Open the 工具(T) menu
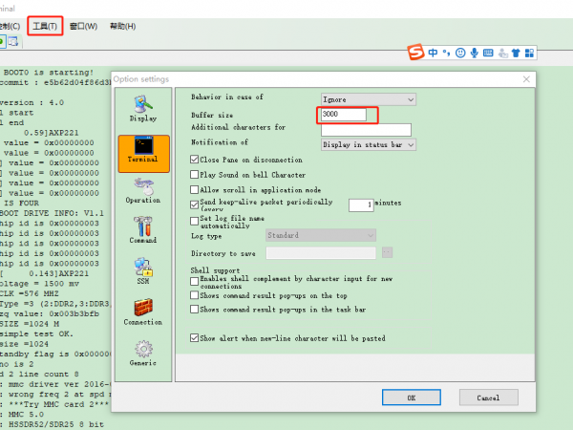Screen dimensions: 573x430 (x=46, y=26)
